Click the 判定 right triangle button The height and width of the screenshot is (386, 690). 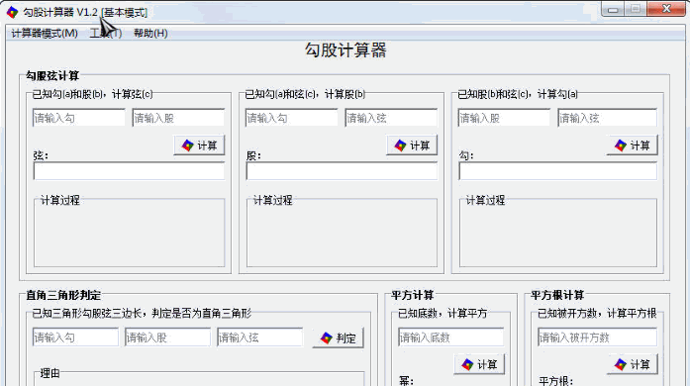[x=338, y=338]
